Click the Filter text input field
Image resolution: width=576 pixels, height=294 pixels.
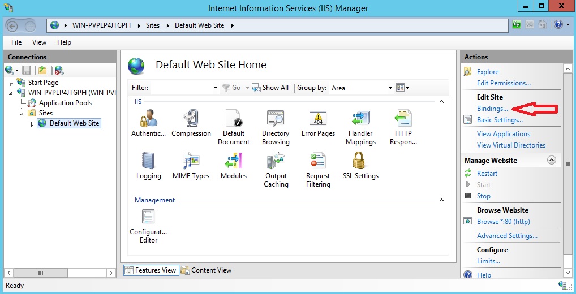point(182,88)
